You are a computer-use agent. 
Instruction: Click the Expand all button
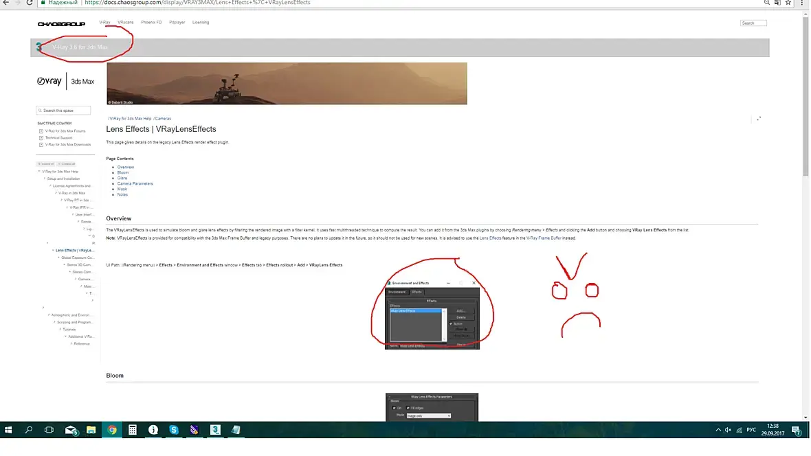click(46, 164)
